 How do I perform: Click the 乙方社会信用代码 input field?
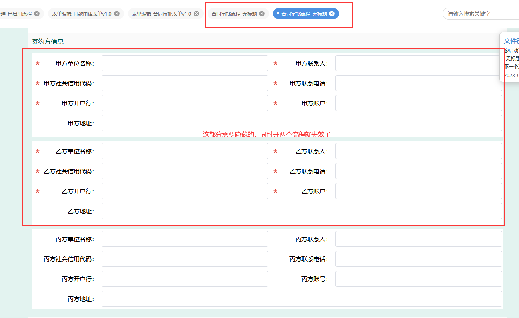click(185, 171)
